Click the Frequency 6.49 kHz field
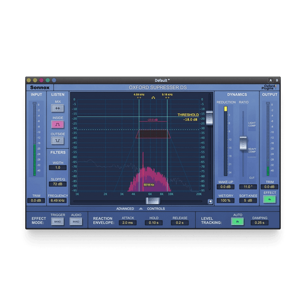 click(x=58, y=201)
